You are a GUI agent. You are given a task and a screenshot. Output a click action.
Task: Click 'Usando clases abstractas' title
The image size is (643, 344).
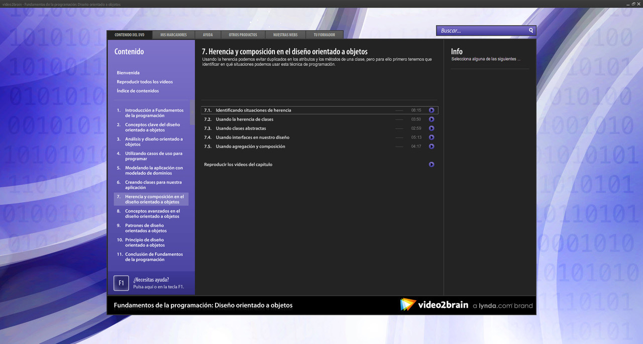click(x=241, y=128)
